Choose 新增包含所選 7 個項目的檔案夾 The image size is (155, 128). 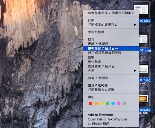pyautogui.click(x=111, y=13)
